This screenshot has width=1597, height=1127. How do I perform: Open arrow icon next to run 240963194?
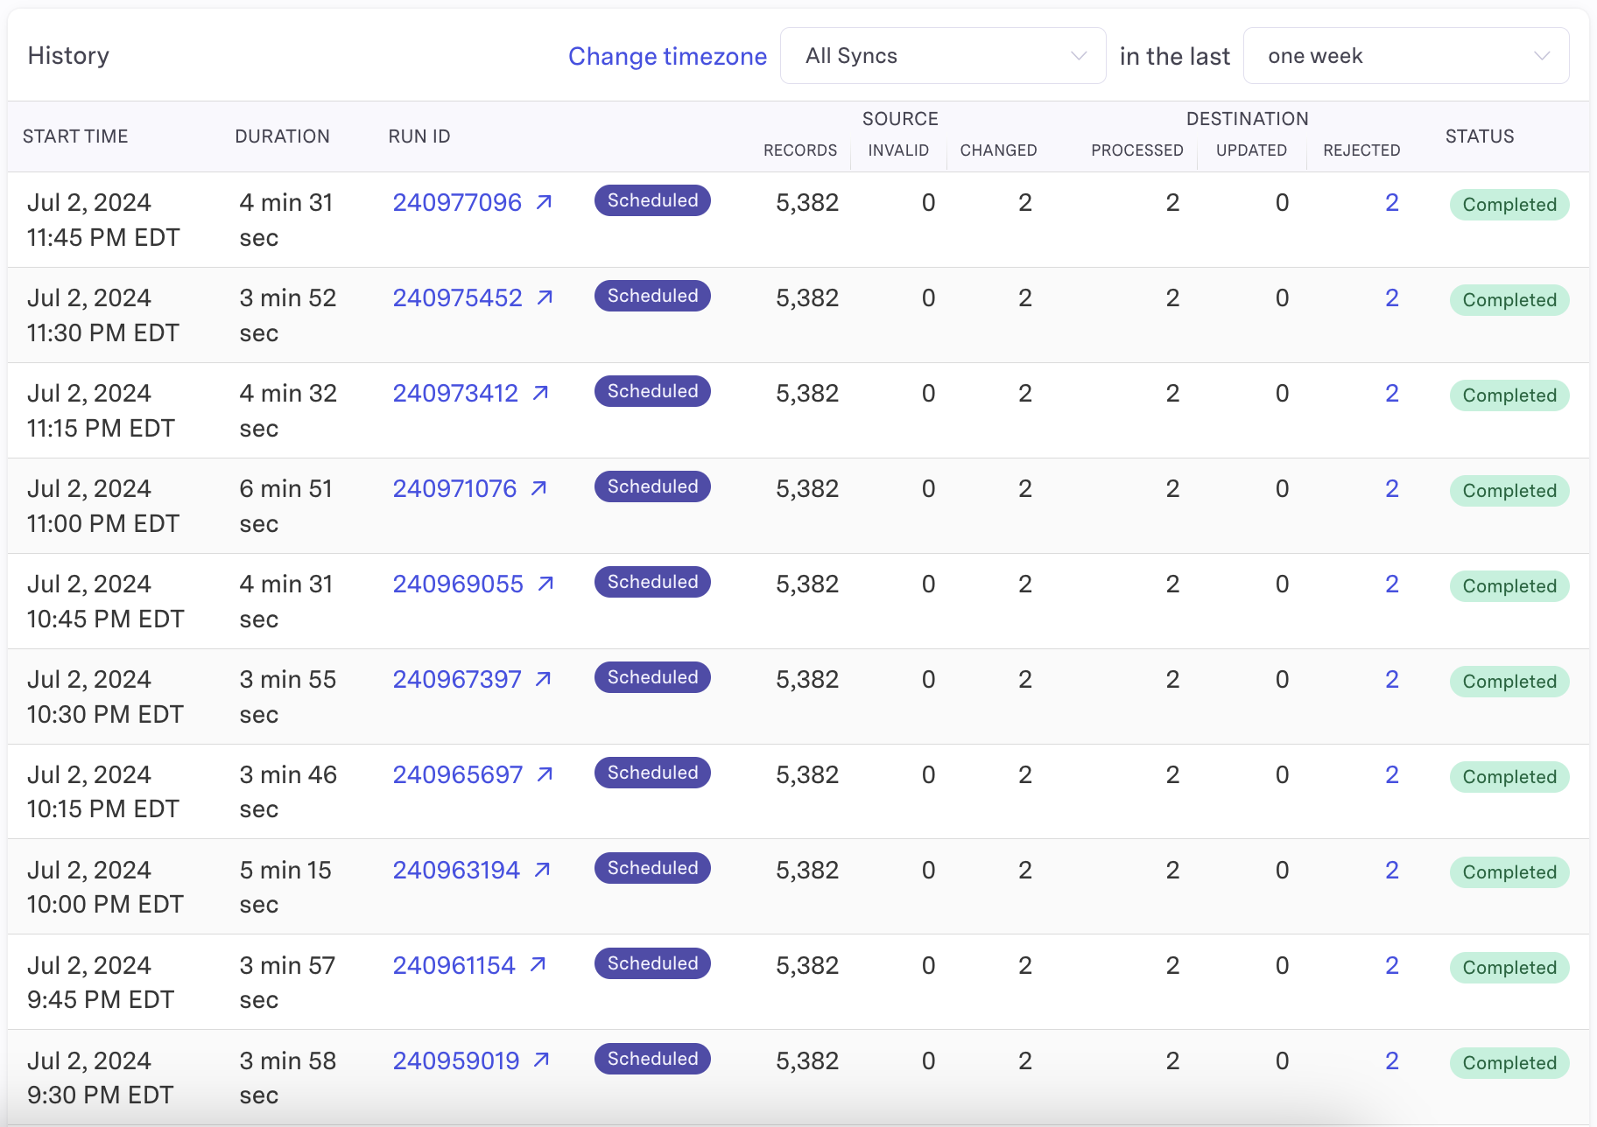[542, 870]
